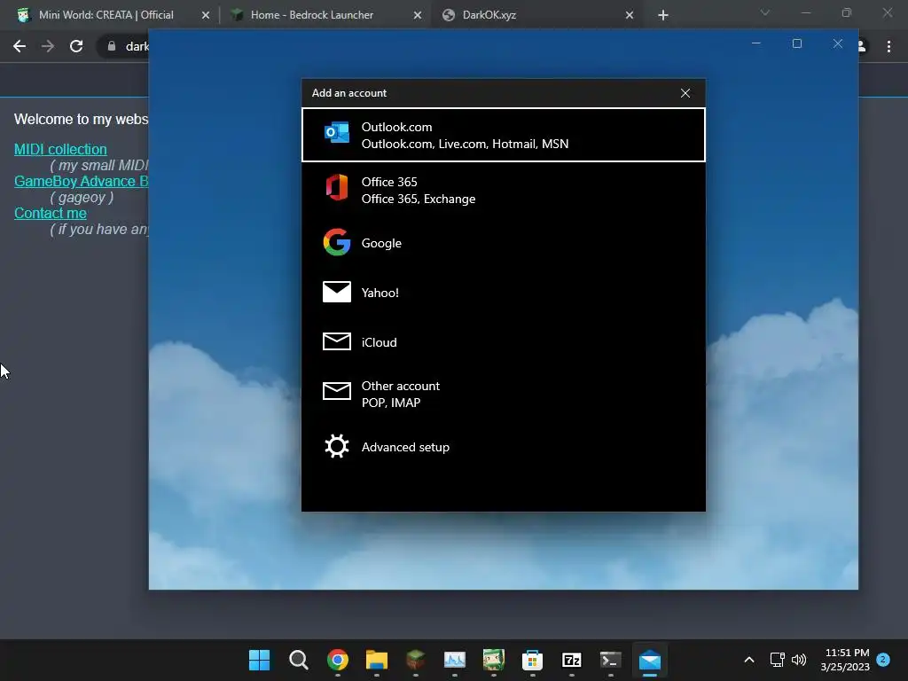Click the iCloud label in account list
This screenshot has height=681, width=908.
tap(379, 342)
